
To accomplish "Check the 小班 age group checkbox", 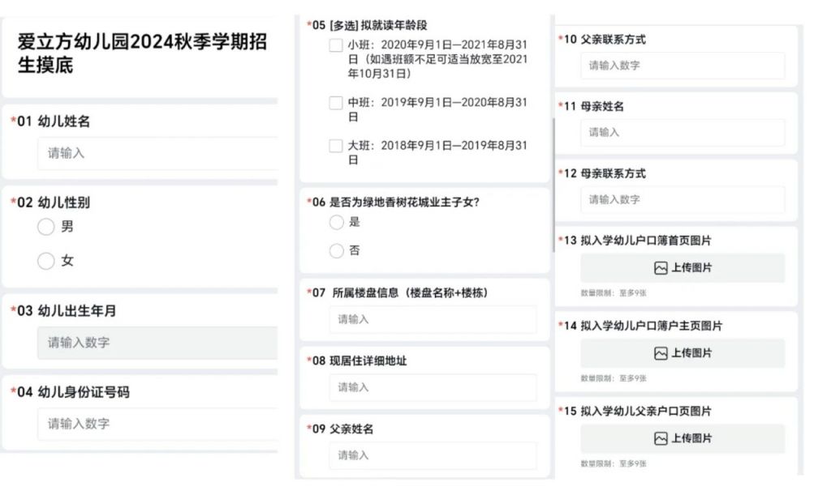I will click(336, 45).
